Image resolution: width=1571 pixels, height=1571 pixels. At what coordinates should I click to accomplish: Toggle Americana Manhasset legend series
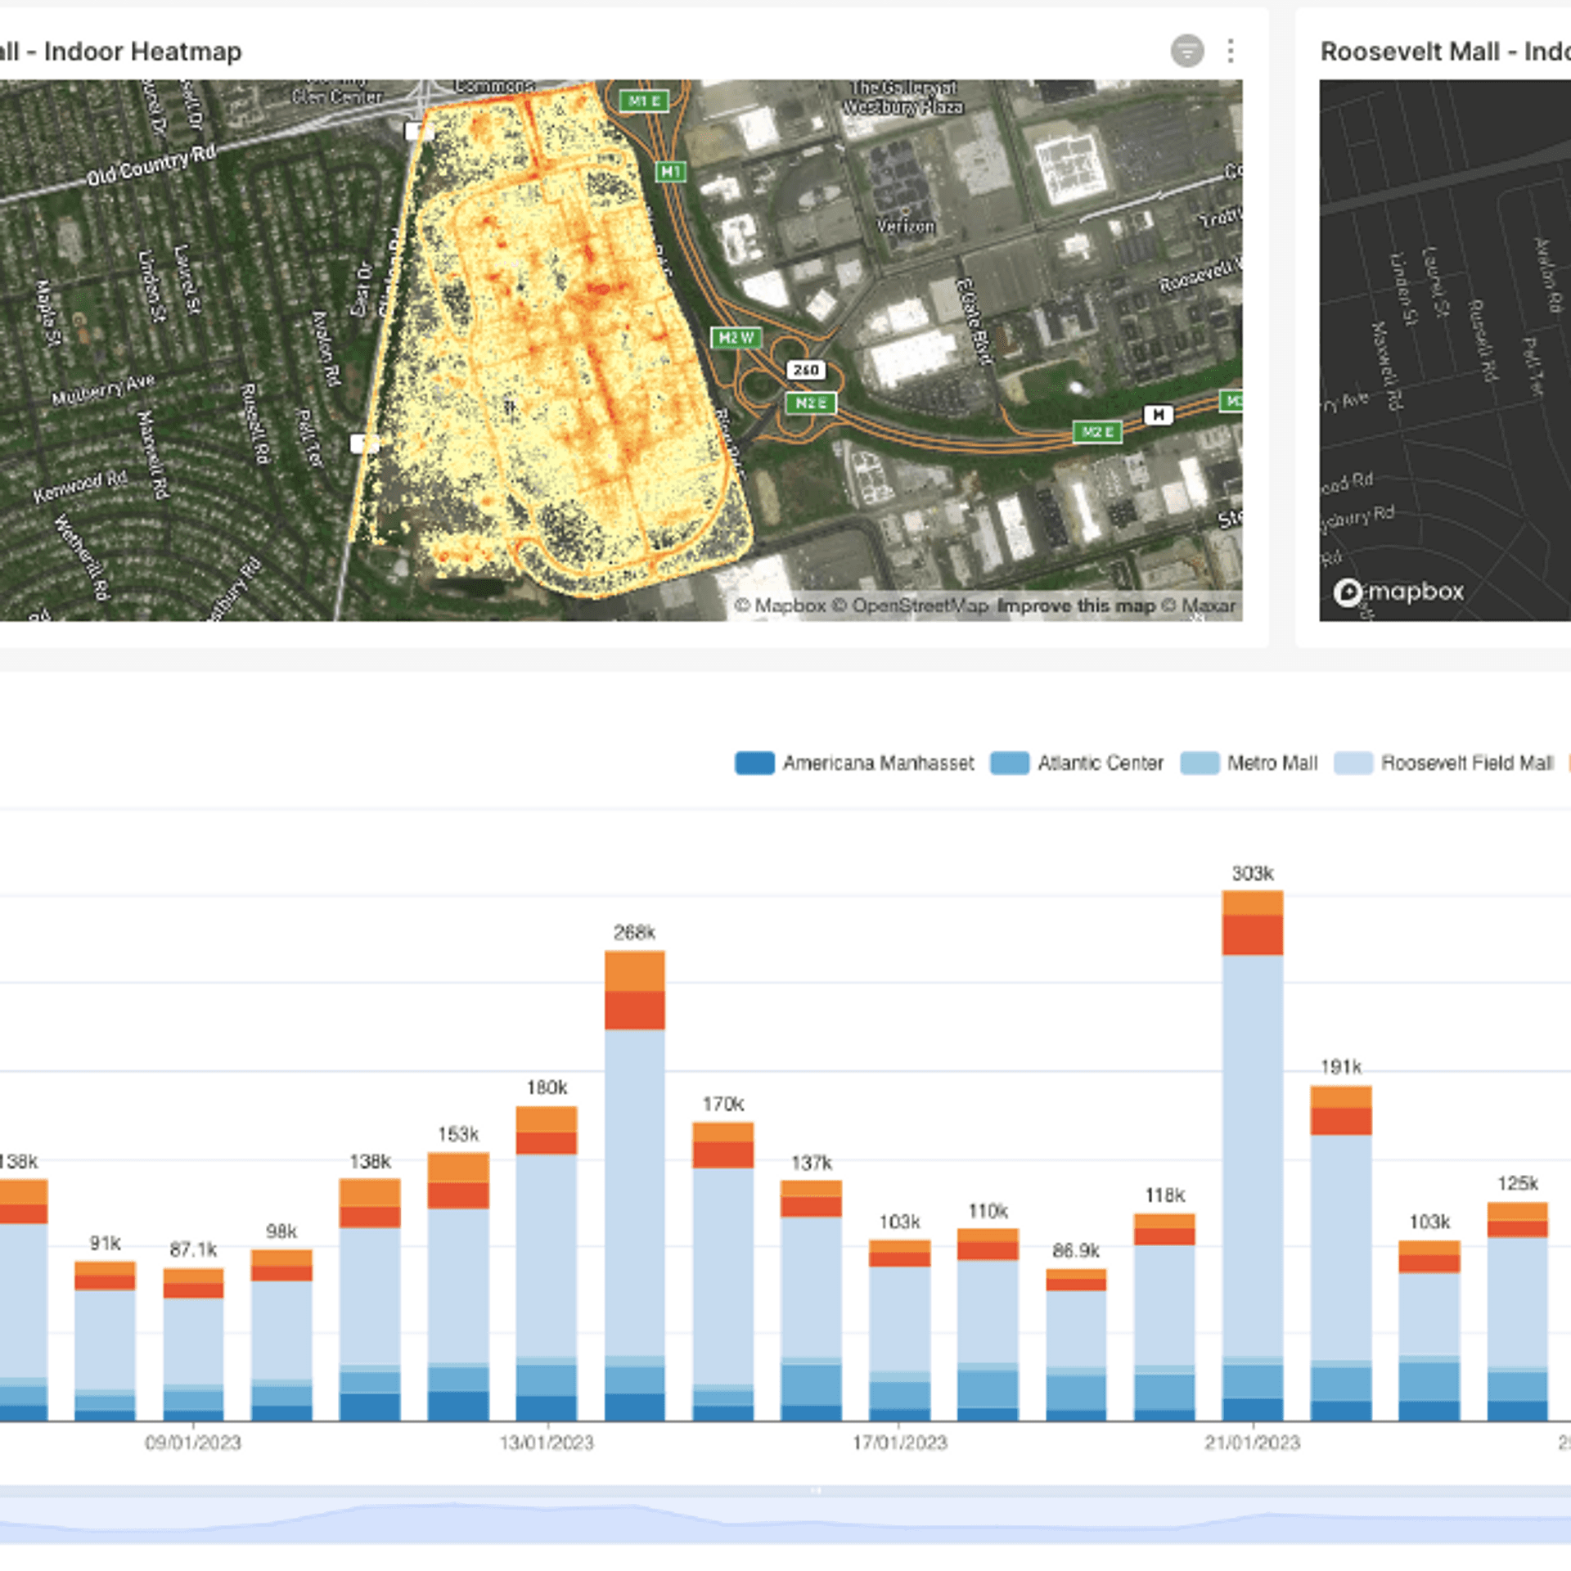[854, 763]
